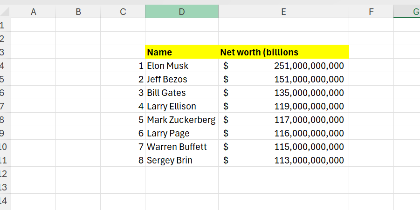Image resolution: width=420 pixels, height=210 pixels.
Task: Click the Larry Ellison cell
Action: coord(181,106)
